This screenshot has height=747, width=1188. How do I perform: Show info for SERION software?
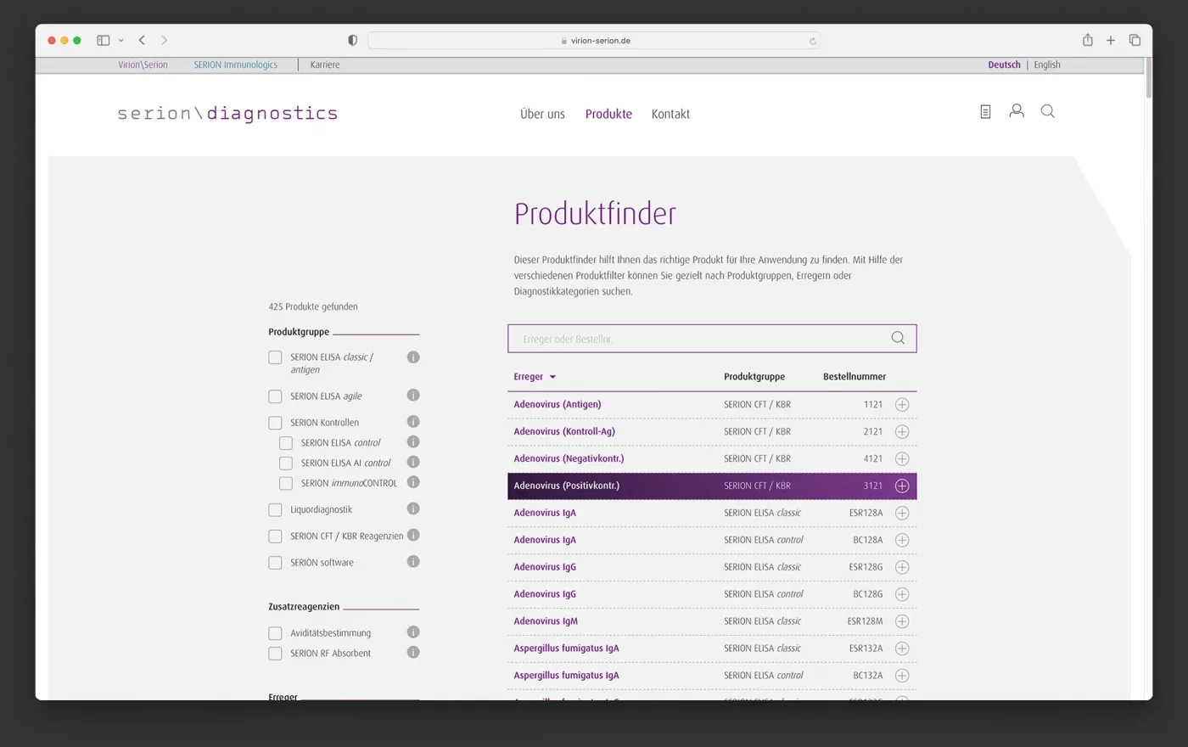413,562
